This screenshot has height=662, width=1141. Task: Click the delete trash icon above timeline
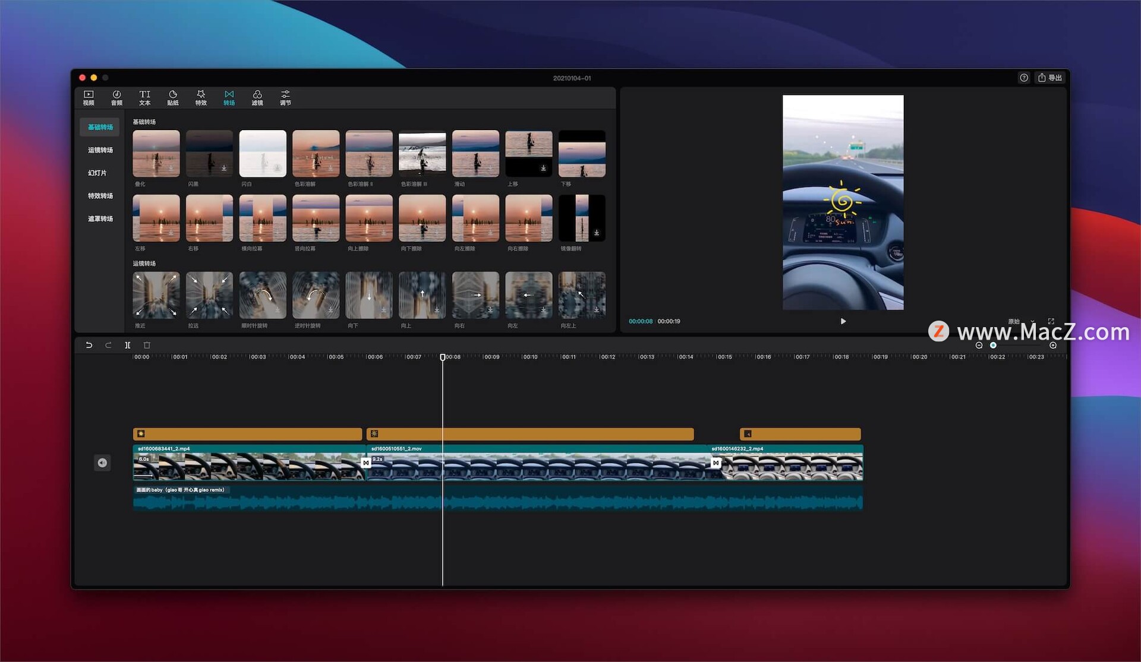[147, 345]
